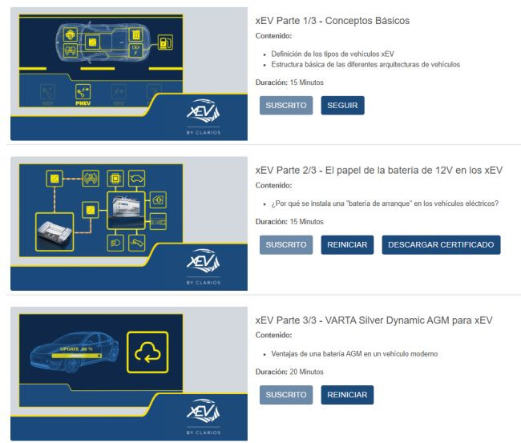The image size is (521, 443).
Task: Click the car outline icon in second thumbnail
Action: (136, 179)
